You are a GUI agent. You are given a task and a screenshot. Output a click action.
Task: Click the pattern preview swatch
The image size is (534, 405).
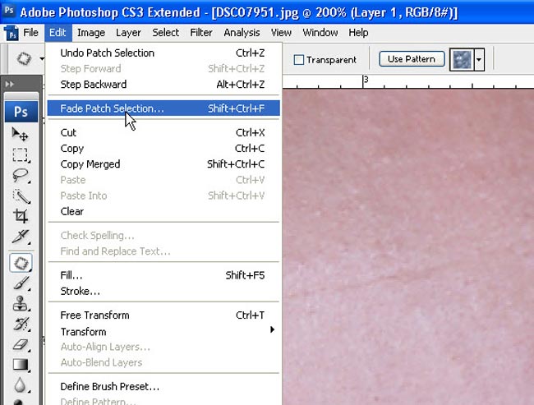[462, 60]
